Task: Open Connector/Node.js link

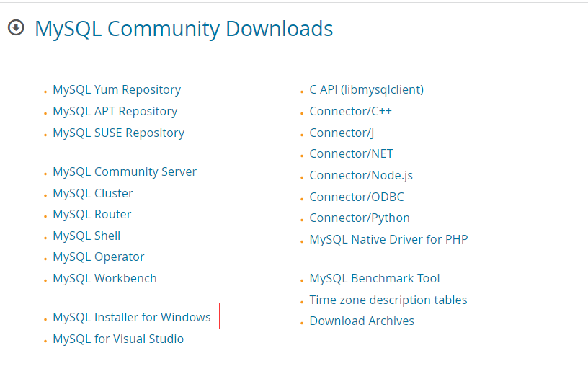Action: tap(361, 175)
